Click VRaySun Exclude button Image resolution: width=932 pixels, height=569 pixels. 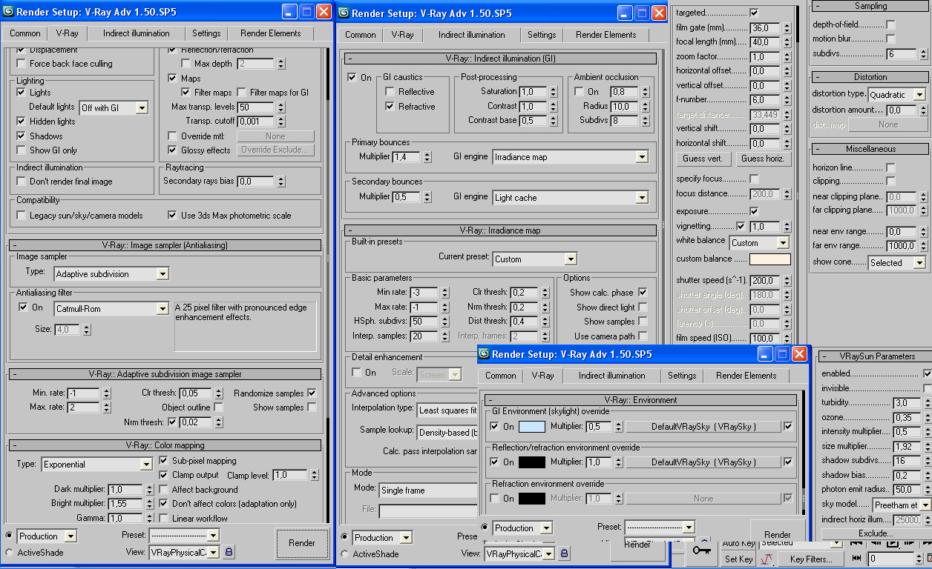(x=876, y=533)
